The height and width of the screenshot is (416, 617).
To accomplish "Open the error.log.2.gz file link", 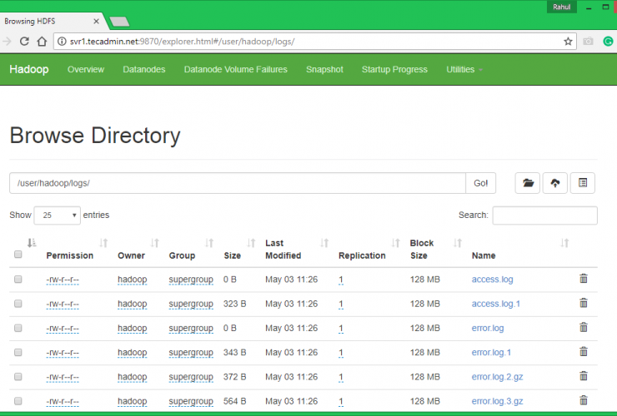I will click(498, 377).
